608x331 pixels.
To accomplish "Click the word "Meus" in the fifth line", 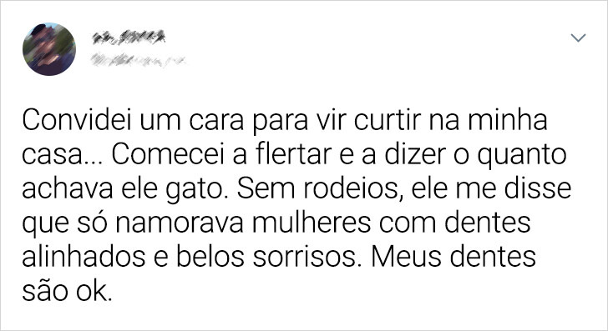I will 406,257.
